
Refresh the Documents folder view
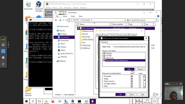pyautogui.click(x=128, y=20)
